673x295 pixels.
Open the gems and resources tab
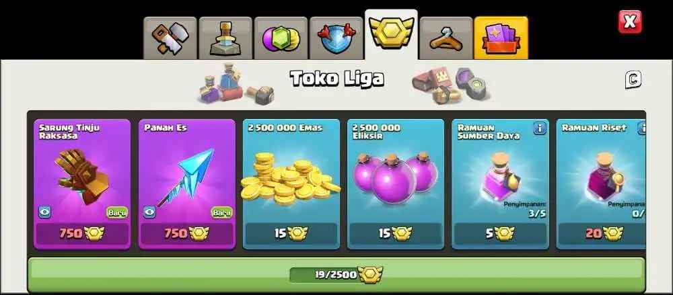(x=281, y=38)
